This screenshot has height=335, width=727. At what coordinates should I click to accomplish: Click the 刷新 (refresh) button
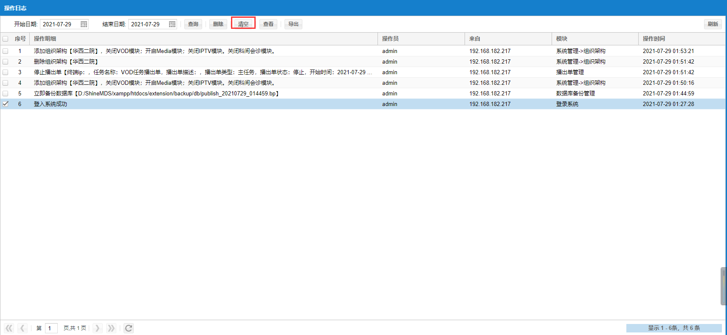point(713,24)
